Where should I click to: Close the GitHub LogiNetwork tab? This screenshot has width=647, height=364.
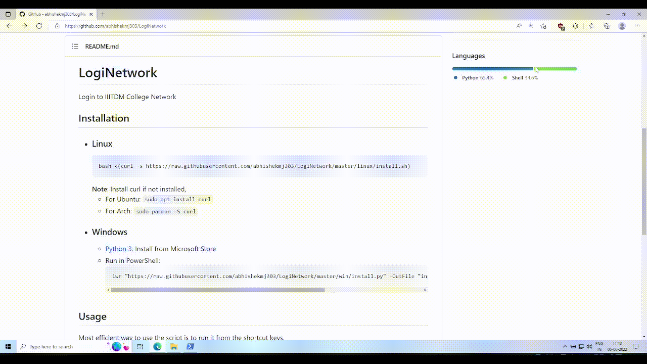tap(91, 14)
